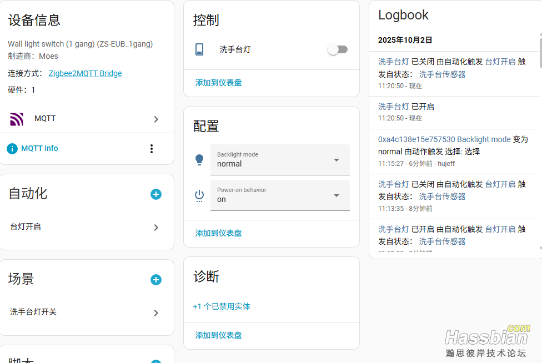This screenshot has height=363, width=542.
Task: Click the Power-on behavior power icon
Action: pos(200,195)
